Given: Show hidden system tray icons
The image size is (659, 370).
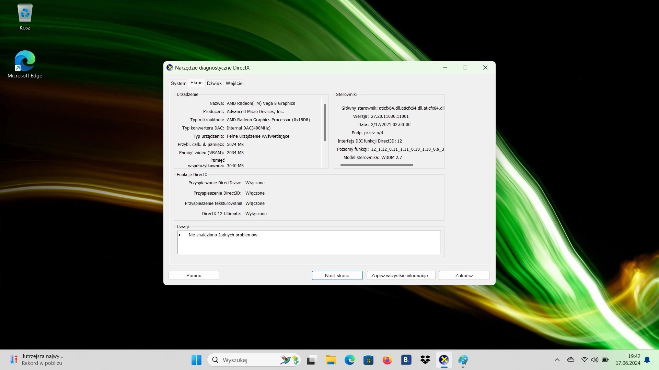Looking at the screenshot, I should [557, 360].
